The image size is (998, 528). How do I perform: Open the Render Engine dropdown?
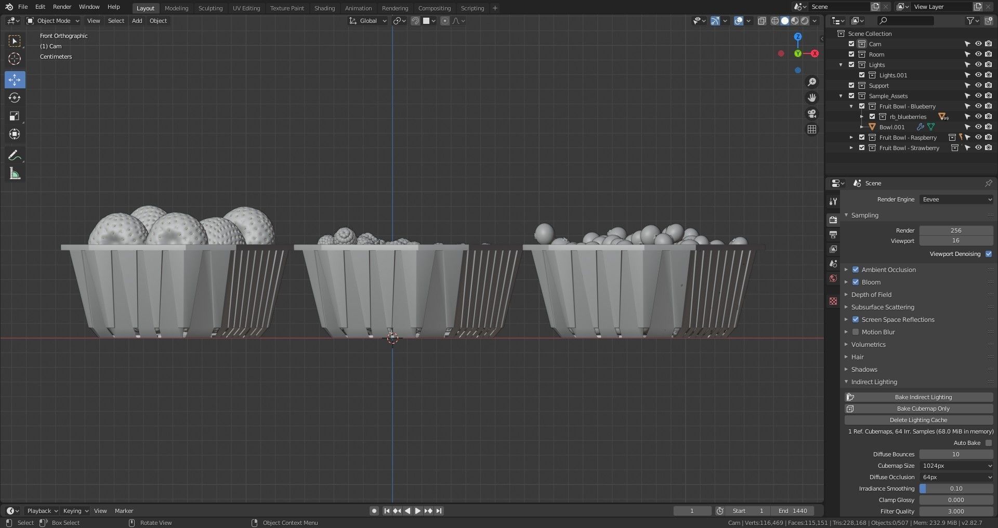(x=956, y=199)
